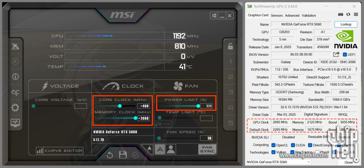
Task: Select profile slot 1
Action: [230, 62]
